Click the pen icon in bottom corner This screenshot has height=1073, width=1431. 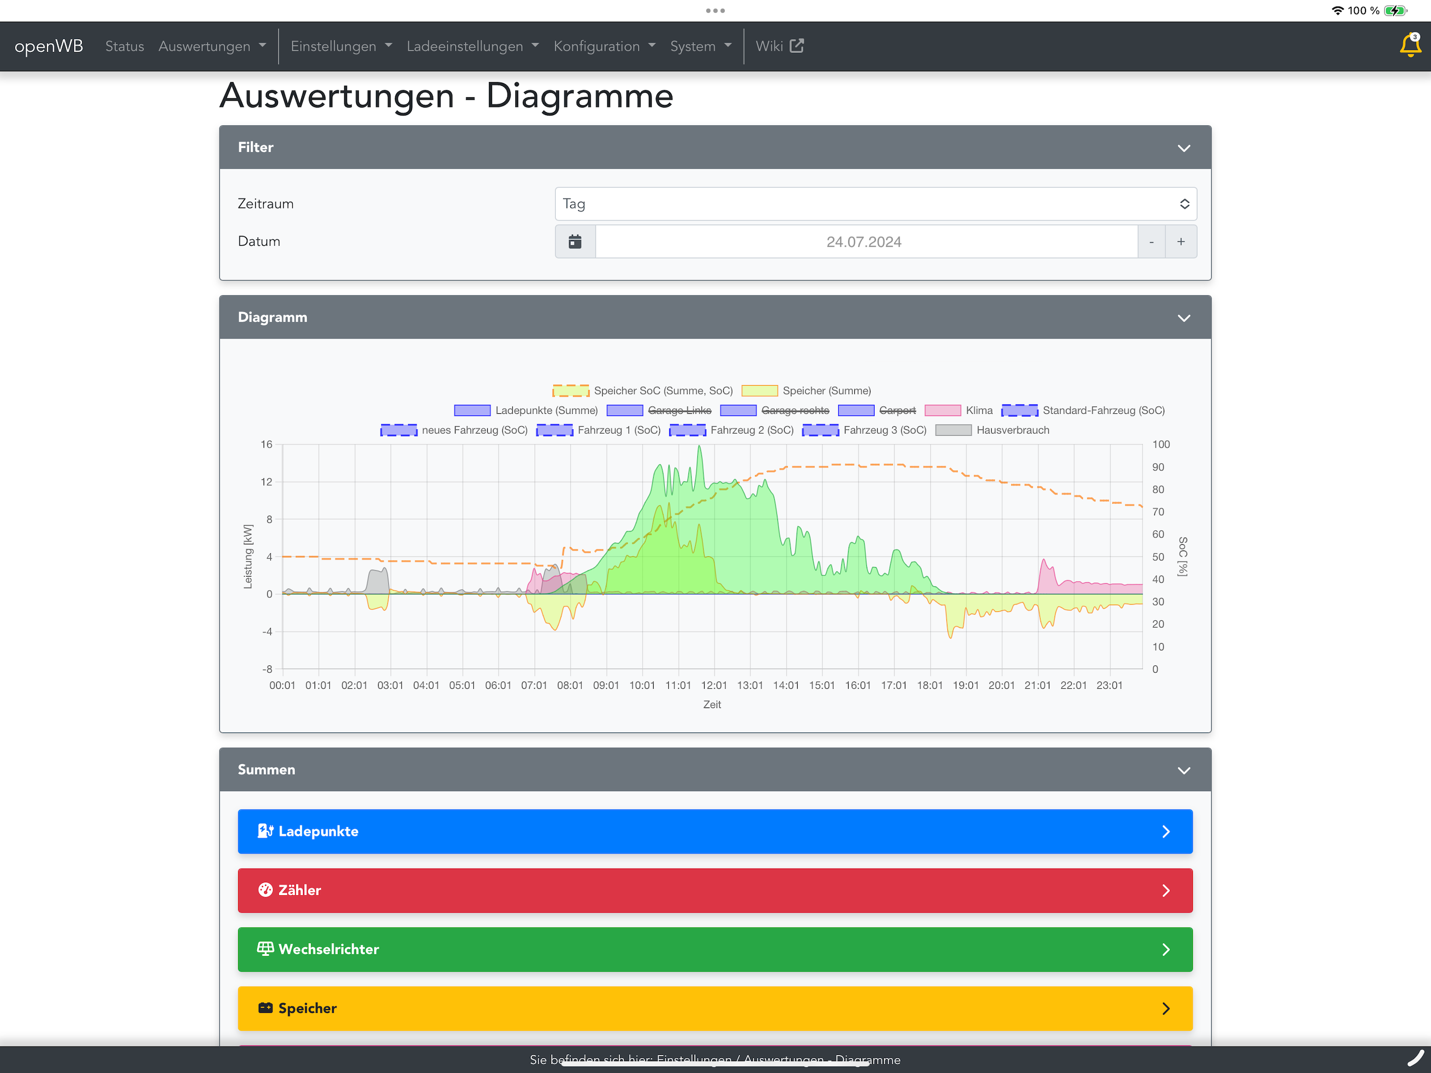[x=1415, y=1058]
